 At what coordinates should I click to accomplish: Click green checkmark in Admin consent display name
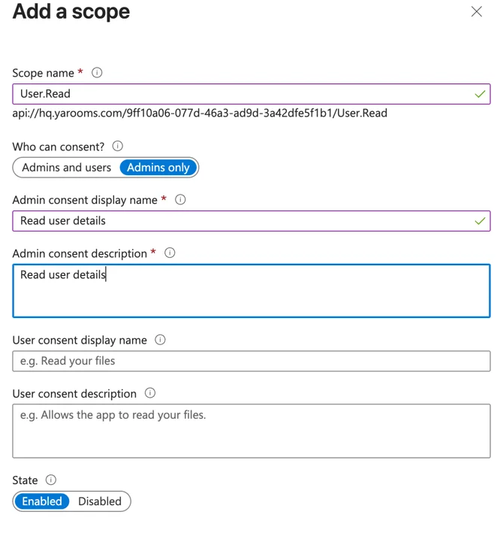point(480,222)
